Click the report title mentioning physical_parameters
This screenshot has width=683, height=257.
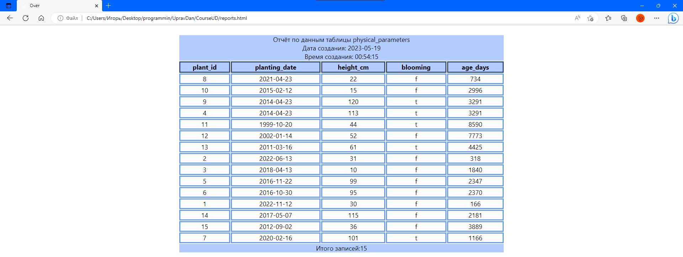pyautogui.click(x=341, y=40)
